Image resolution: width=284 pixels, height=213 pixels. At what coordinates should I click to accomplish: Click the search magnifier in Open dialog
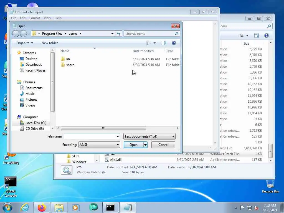(x=176, y=34)
